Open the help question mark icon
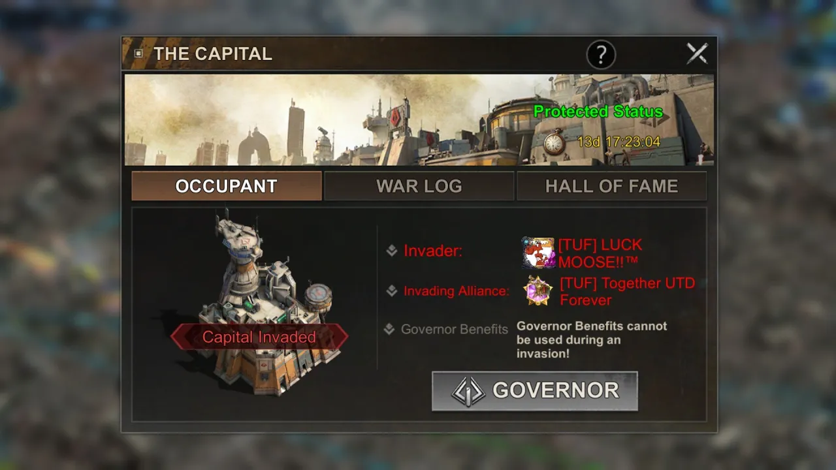The height and width of the screenshot is (470, 836). tap(601, 54)
